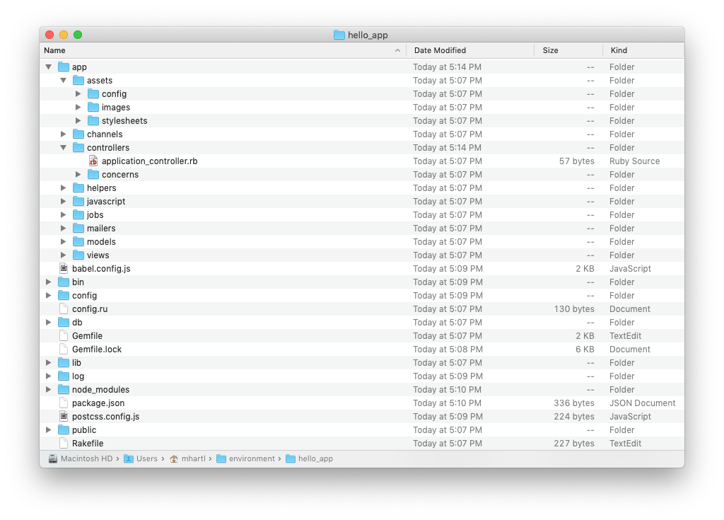Click the Macintosh HD disk icon in path bar
The height and width of the screenshot is (520, 724).
pos(53,458)
